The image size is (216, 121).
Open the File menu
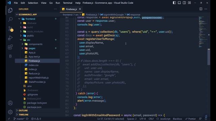pos(16,3)
